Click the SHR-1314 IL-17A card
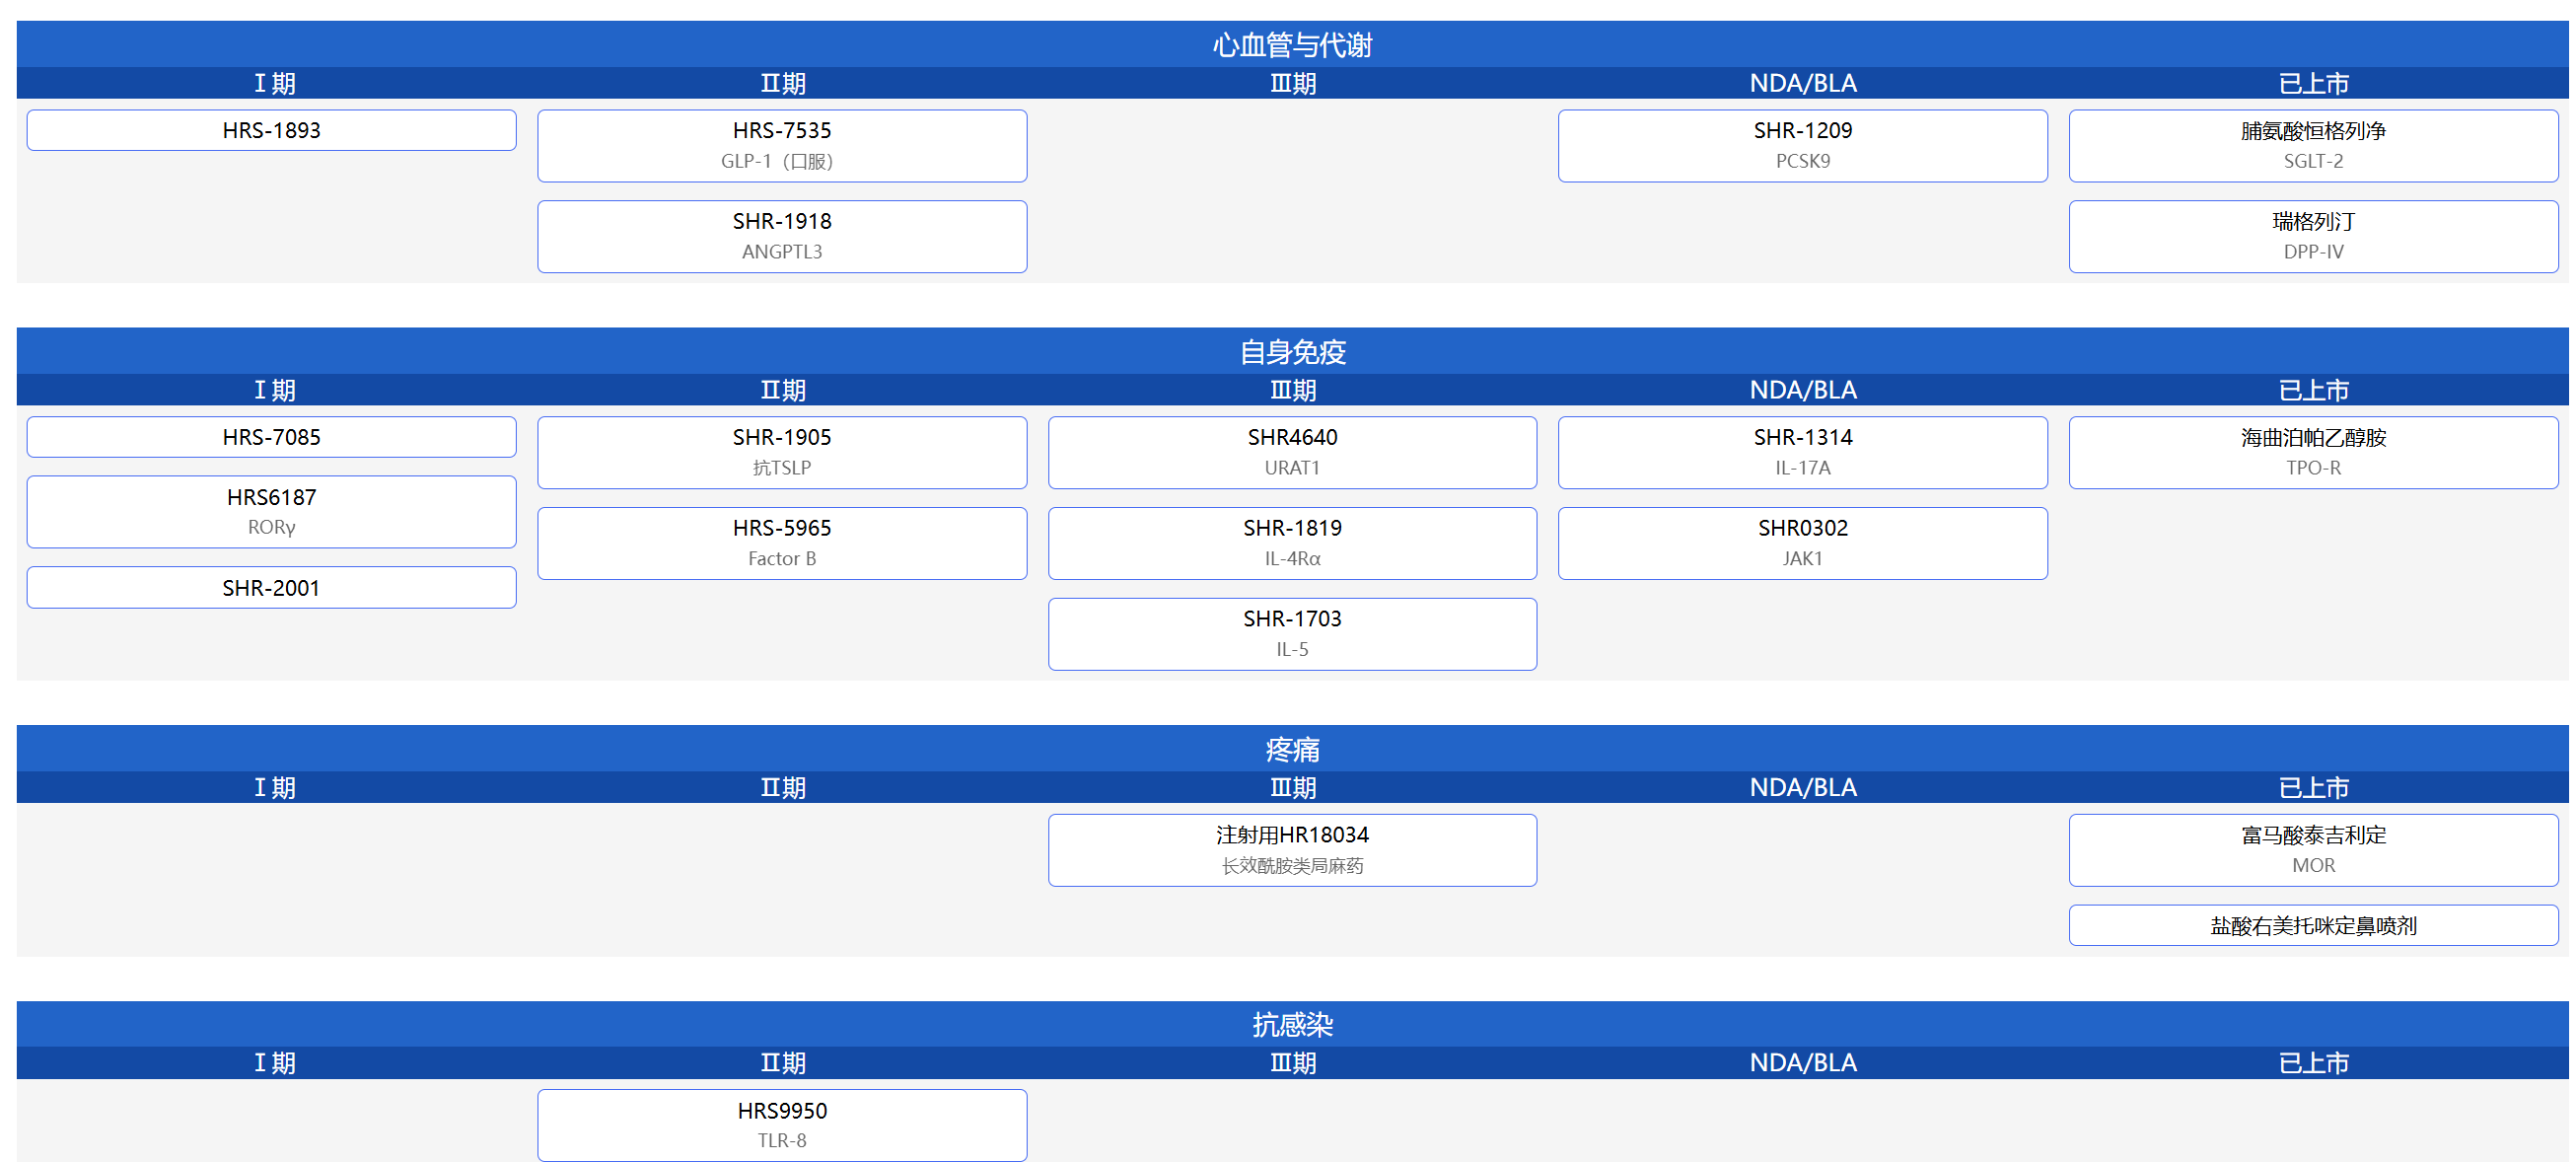The image size is (2576, 1162). (x=1802, y=453)
